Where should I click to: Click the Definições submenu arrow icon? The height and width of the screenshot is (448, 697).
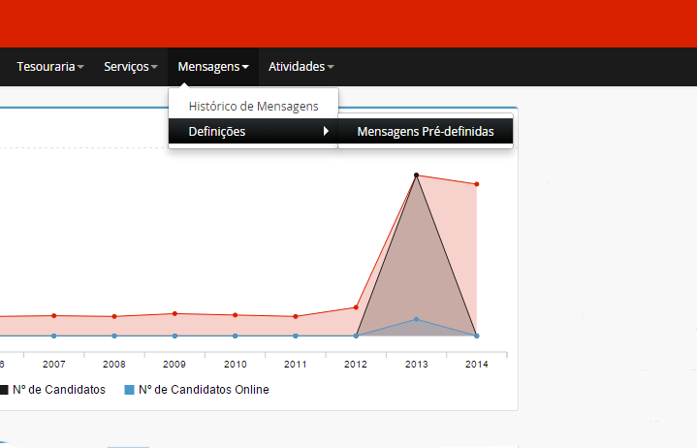coord(327,132)
